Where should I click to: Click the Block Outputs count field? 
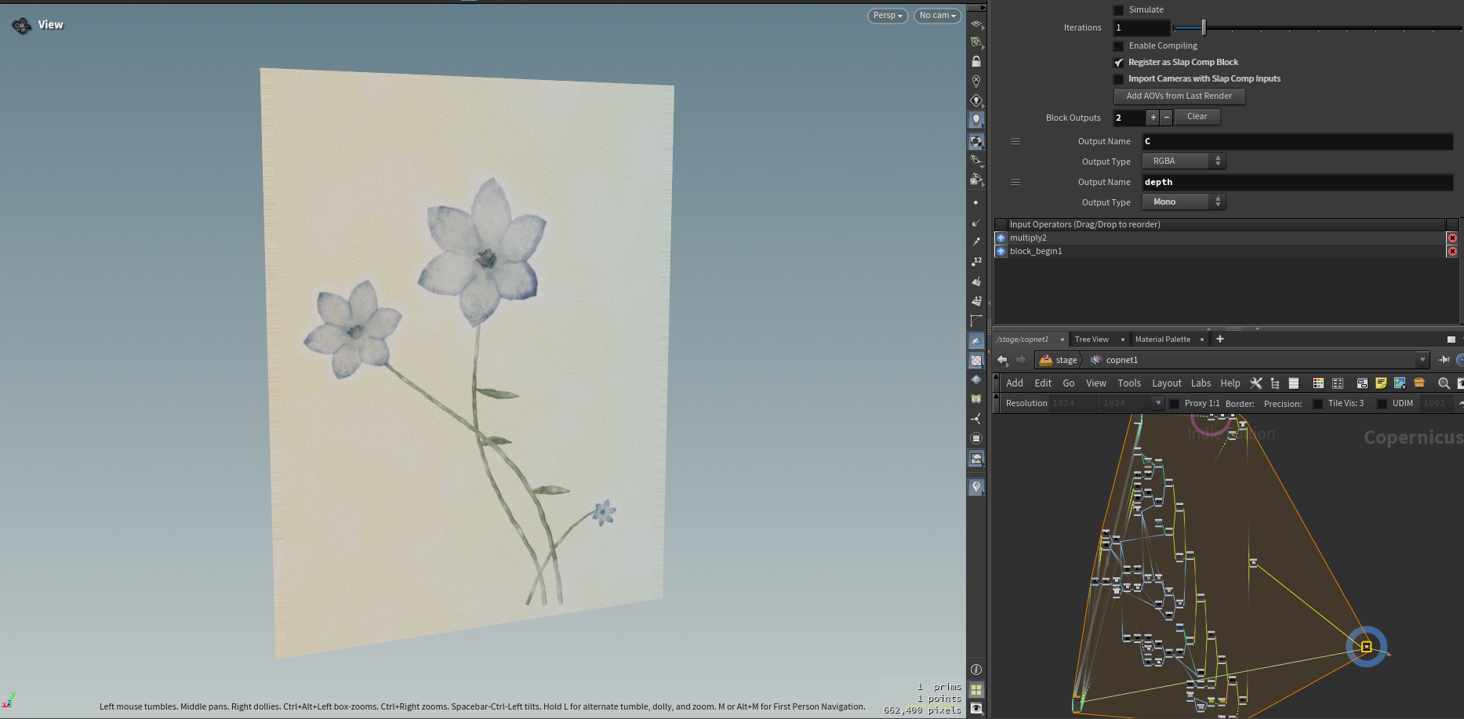click(1129, 118)
